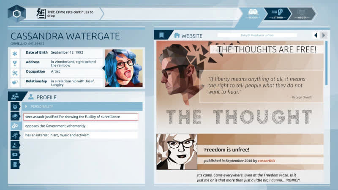
Task: Click the website panel vertical scrollbar
Action: 326,63
